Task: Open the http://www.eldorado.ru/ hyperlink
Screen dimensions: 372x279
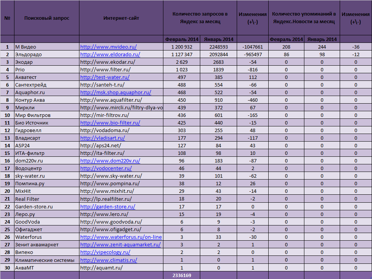Action: click(110, 55)
